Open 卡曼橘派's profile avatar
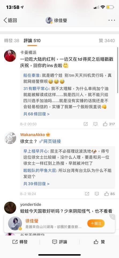Screen dimensions: 119x258 click(x=10, y=56)
